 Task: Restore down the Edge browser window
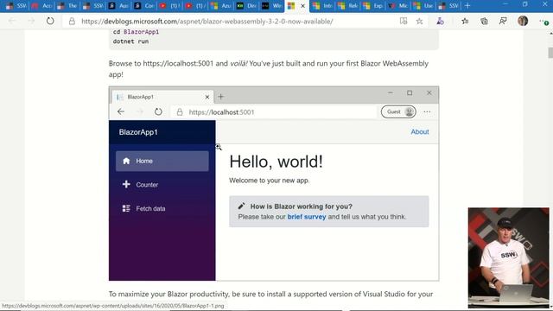click(x=525, y=4)
